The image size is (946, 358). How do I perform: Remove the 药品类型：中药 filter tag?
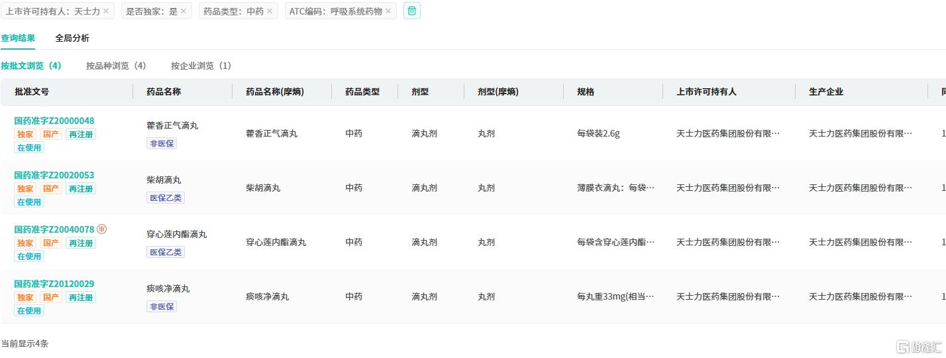[270, 11]
